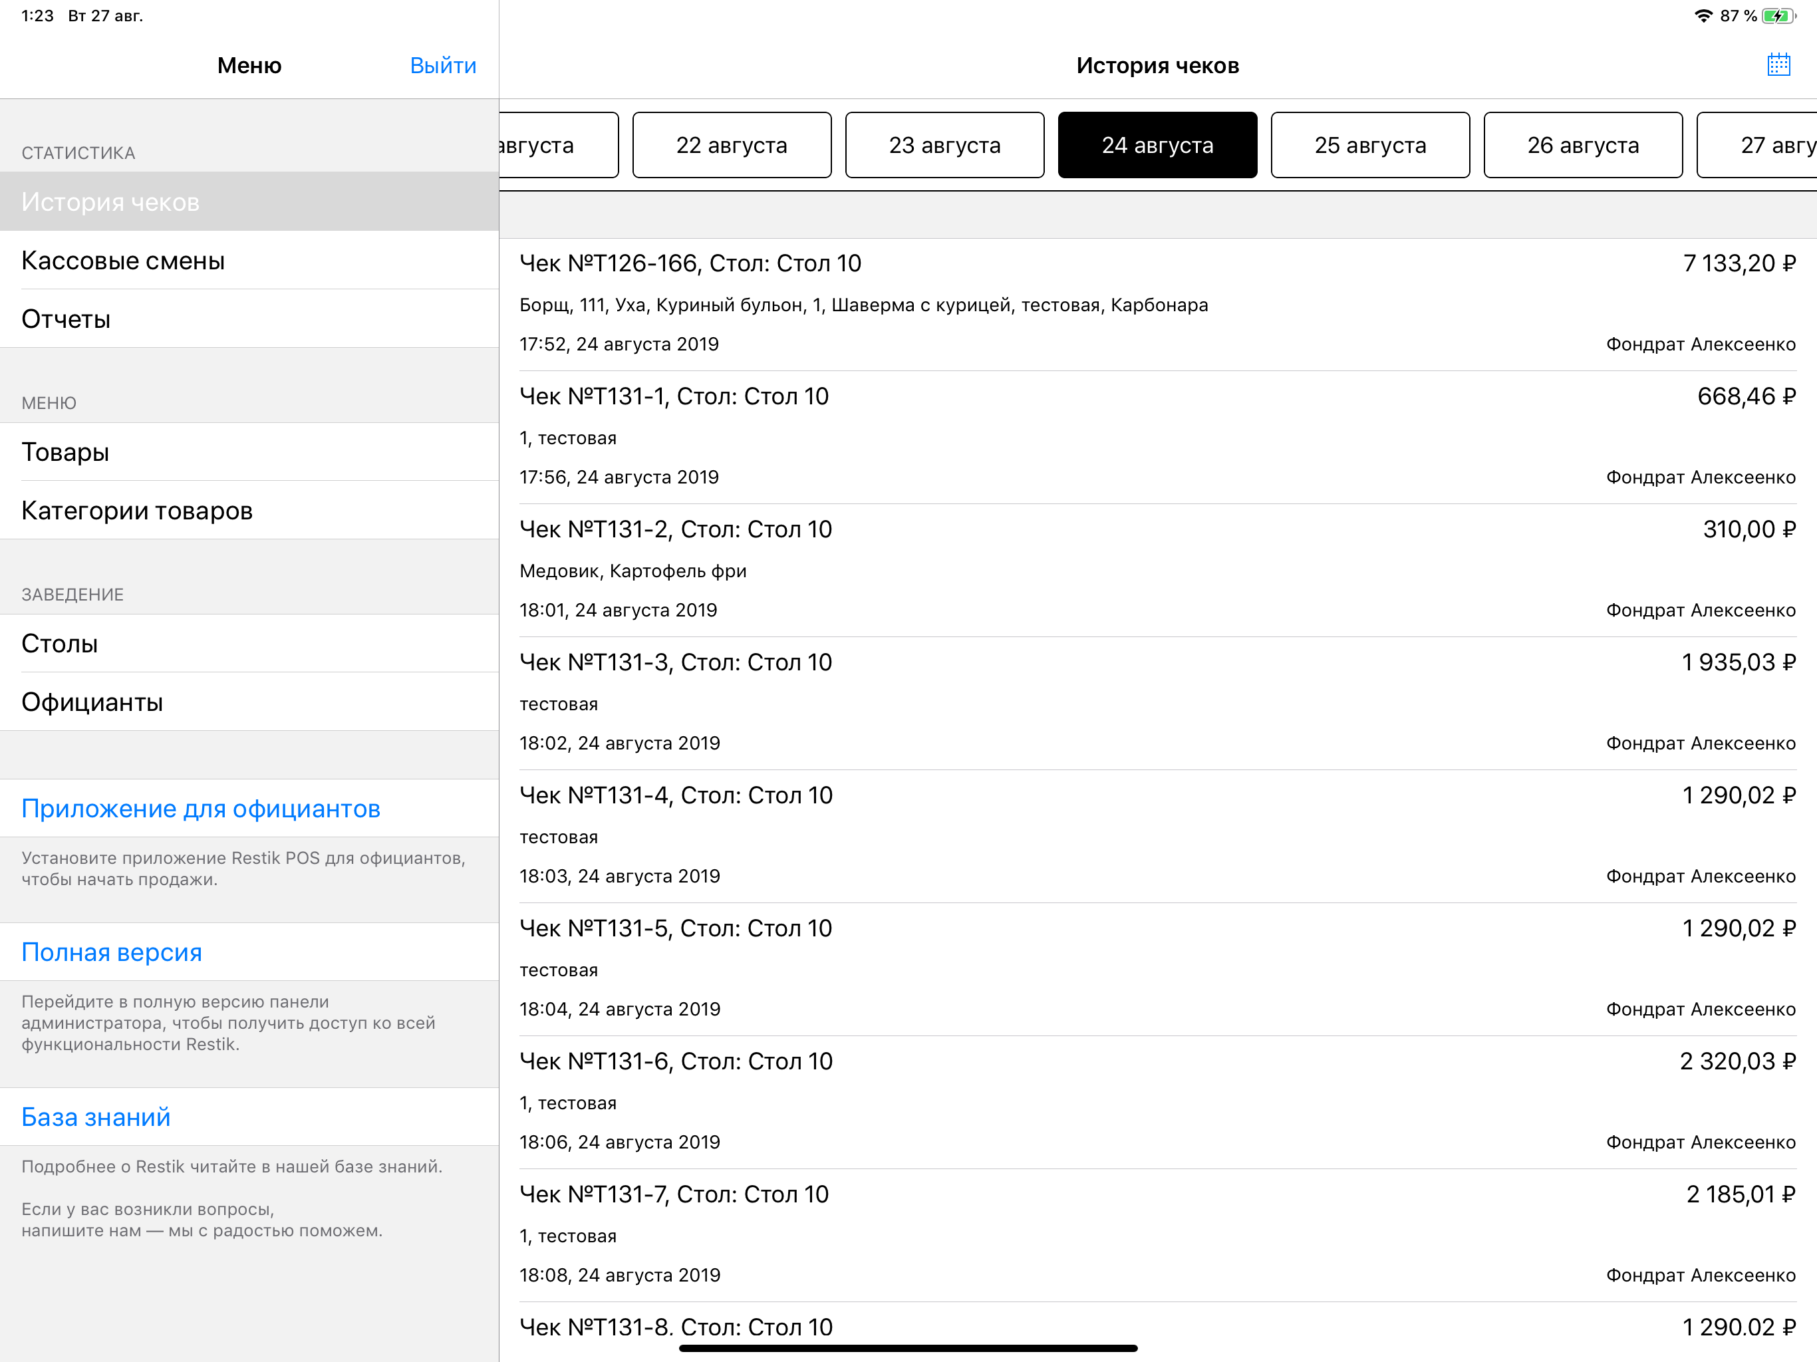This screenshot has height=1362, width=1817.
Task: Switch to the 26 августа tab
Action: click(1582, 144)
